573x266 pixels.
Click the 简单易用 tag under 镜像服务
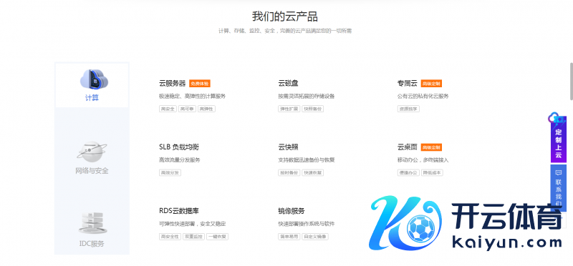289,237
